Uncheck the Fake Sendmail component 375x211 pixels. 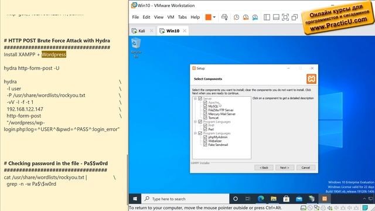point(205,145)
